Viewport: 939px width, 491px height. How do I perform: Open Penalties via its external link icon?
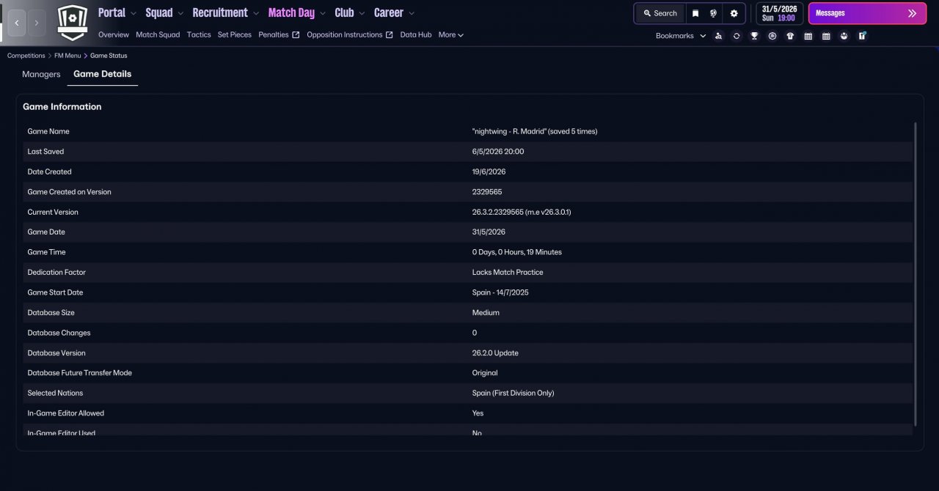(296, 34)
